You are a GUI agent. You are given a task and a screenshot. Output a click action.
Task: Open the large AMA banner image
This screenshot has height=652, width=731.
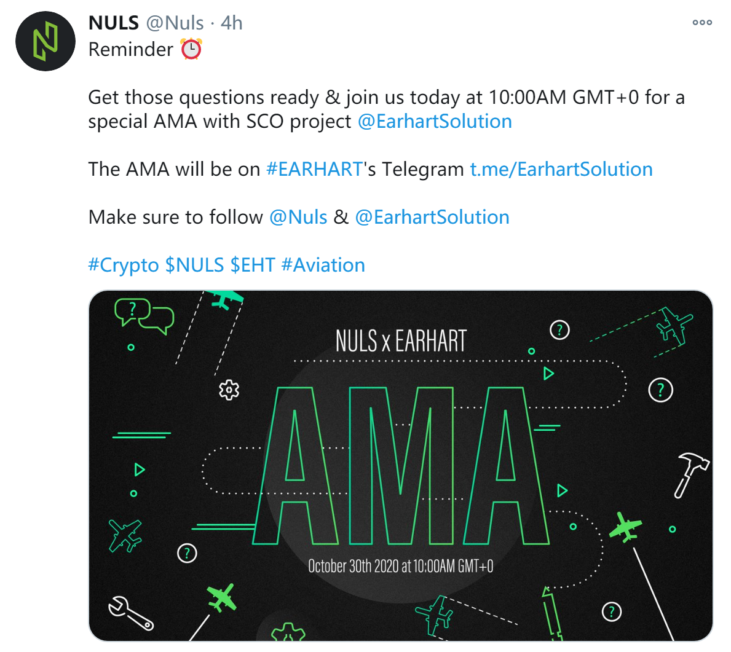(x=400, y=466)
